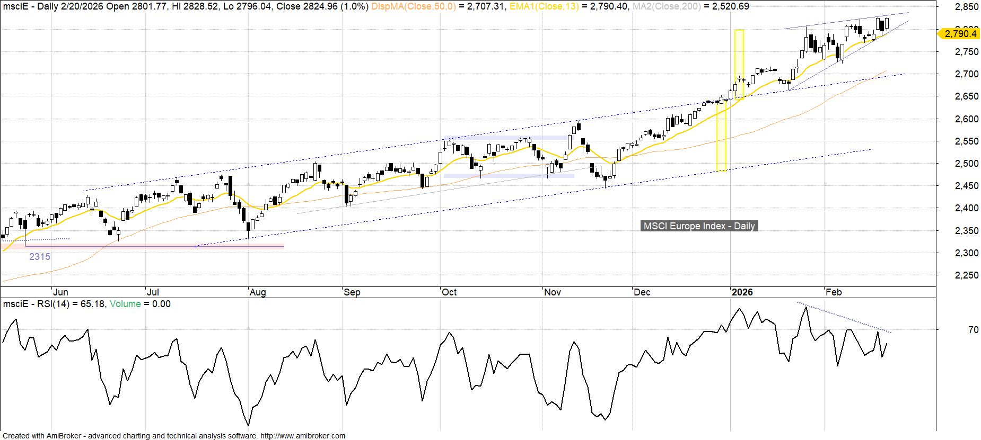Click the Feb marker on time axis

834,292
